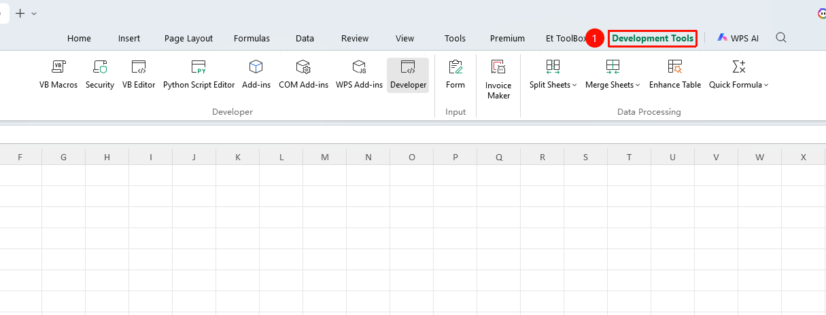Open the Add-ins manager
826x315 pixels.
coord(256,75)
